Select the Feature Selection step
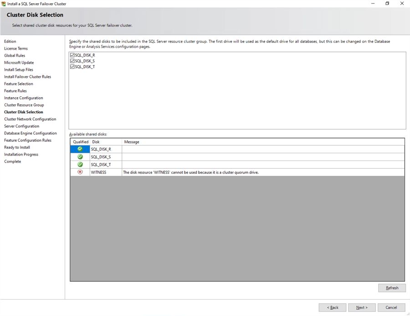 tap(19, 84)
